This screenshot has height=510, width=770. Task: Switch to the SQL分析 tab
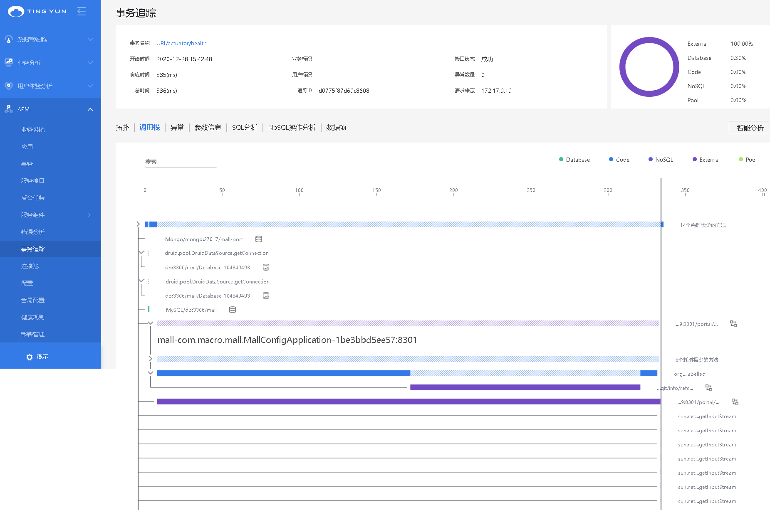(x=245, y=128)
